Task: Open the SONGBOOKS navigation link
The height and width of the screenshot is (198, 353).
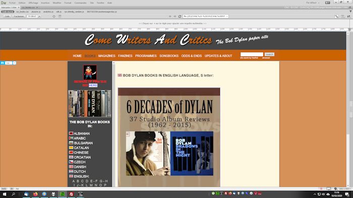Action: click(x=169, y=56)
